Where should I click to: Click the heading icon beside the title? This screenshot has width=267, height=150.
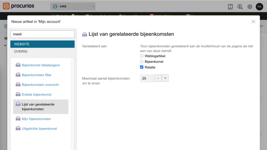pos(85,35)
